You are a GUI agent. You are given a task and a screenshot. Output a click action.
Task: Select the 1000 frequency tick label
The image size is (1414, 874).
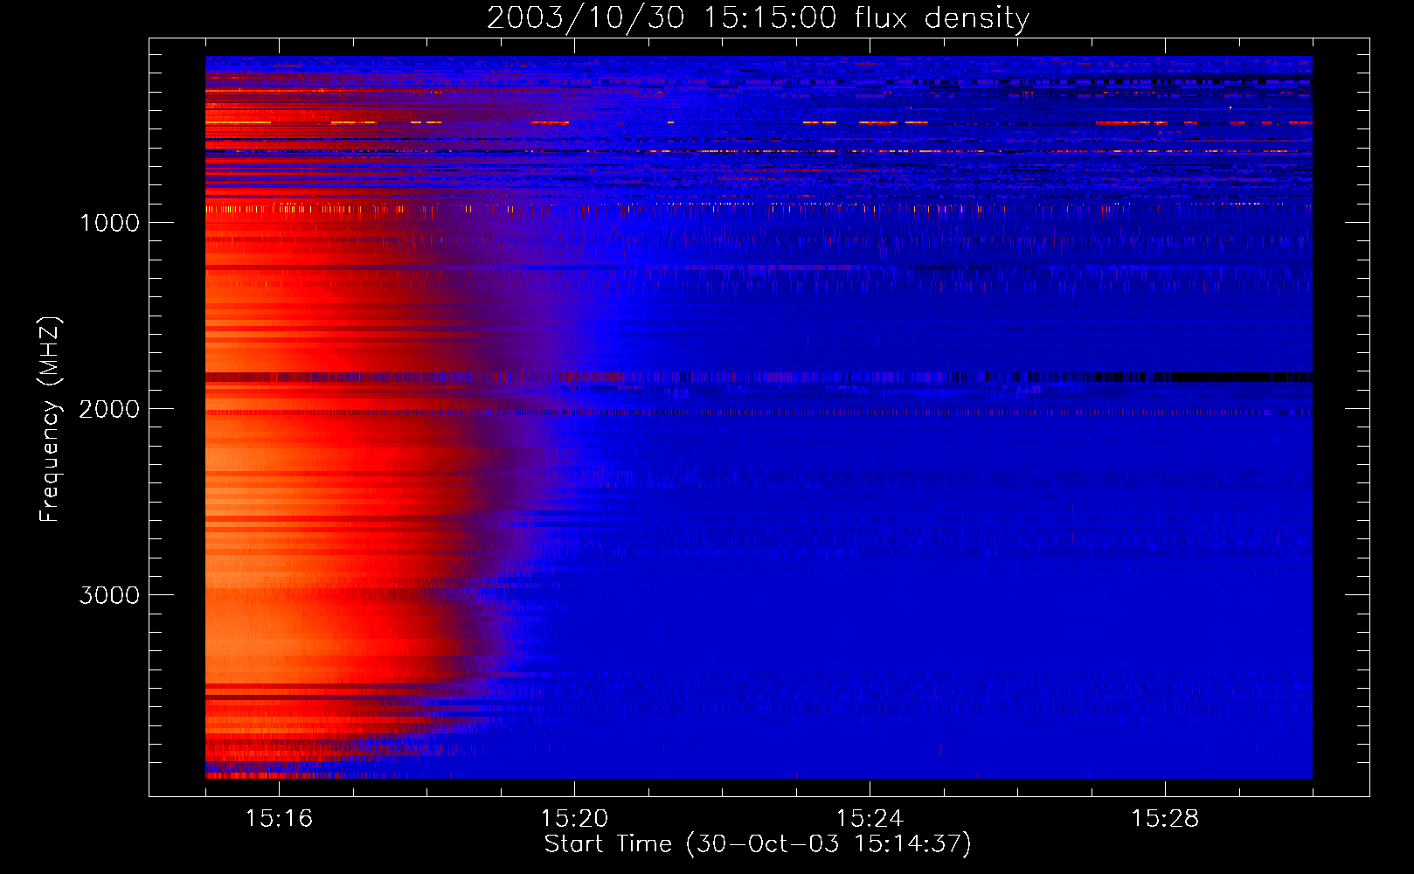109,223
